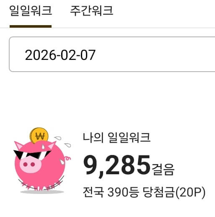This screenshot has height=217, width=215.
Task: Open the date field showing 2026-02-07
Action: pyautogui.click(x=112, y=54)
